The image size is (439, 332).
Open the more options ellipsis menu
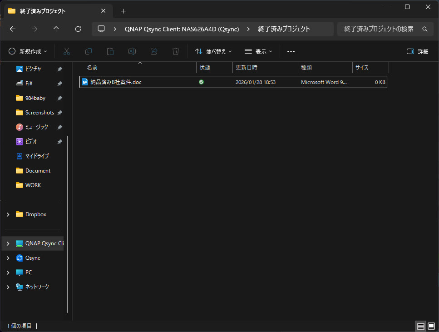[x=291, y=52]
